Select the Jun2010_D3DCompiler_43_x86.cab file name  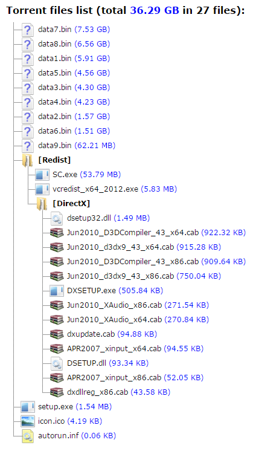tap(133, 261)
